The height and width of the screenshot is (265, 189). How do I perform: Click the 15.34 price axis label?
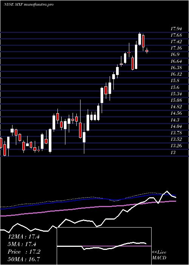(x=176, y=94)
